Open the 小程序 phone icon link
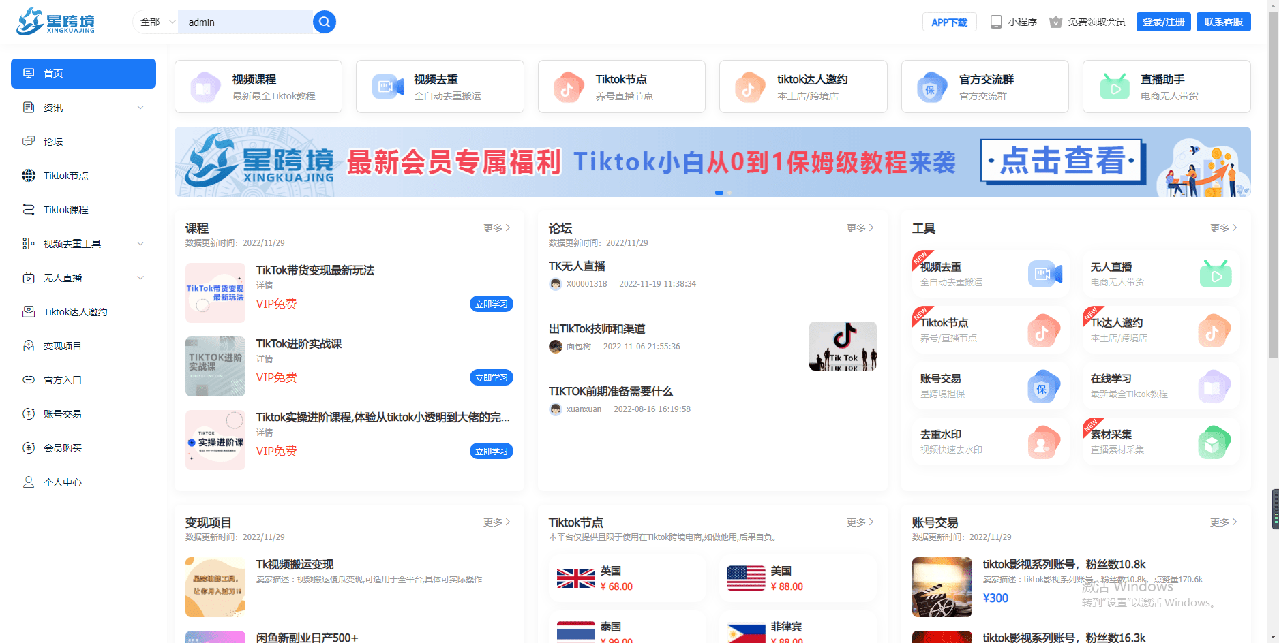This screenshot has width=1279, height=643. tap(996, 22)
